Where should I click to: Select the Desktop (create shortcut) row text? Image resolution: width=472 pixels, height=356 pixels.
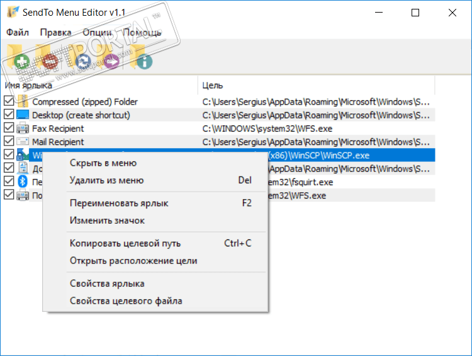click(81, 115)
